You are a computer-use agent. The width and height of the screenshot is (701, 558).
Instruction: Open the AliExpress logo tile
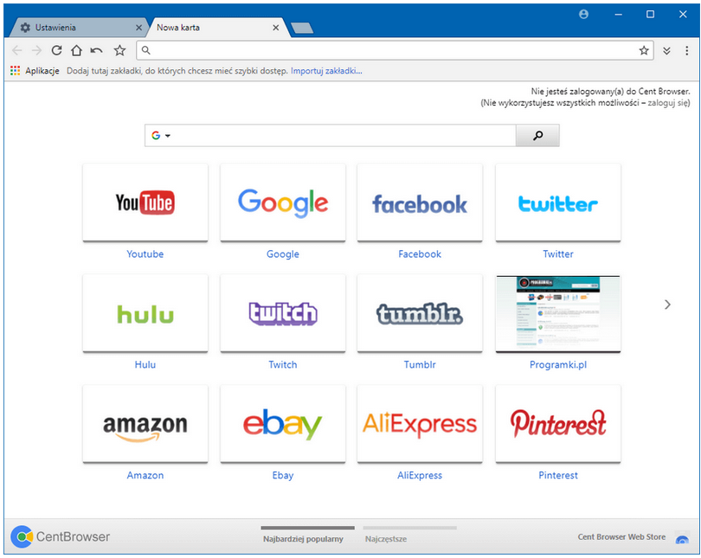[420, 424]
